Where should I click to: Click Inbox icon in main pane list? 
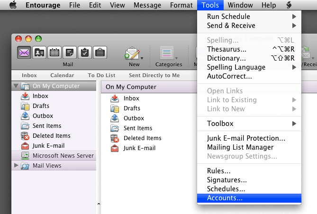click(115, 98)
